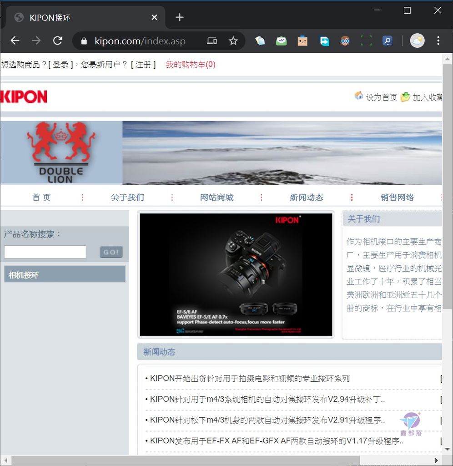Click the Double Lion logo banner

pos(61,153)
